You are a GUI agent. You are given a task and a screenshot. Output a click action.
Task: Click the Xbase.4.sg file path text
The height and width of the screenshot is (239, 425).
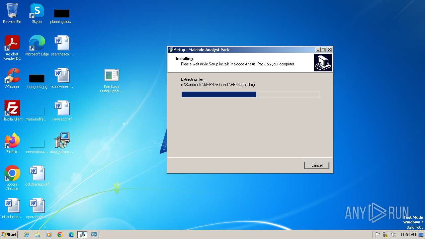coord(218,85)
